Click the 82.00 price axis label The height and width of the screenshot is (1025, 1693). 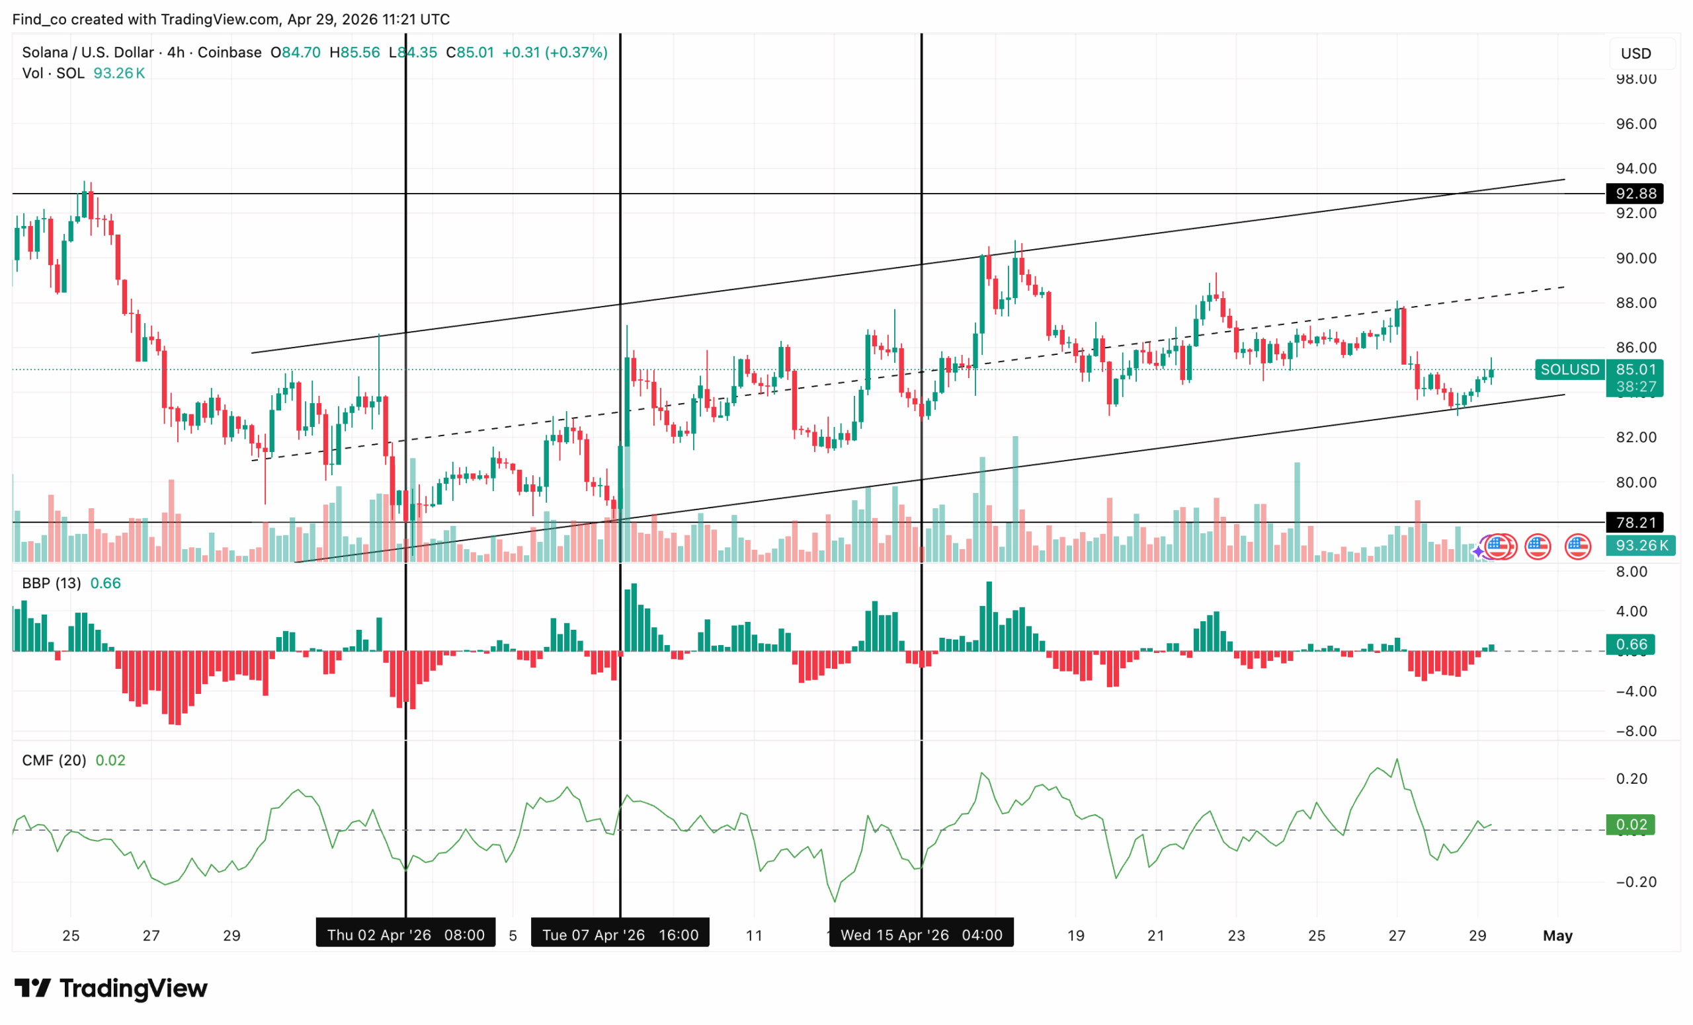pyautogui.click(x=1636, y=437)
